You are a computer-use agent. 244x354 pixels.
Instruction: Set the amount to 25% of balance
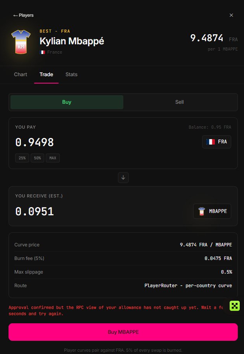tap(22, 158)
